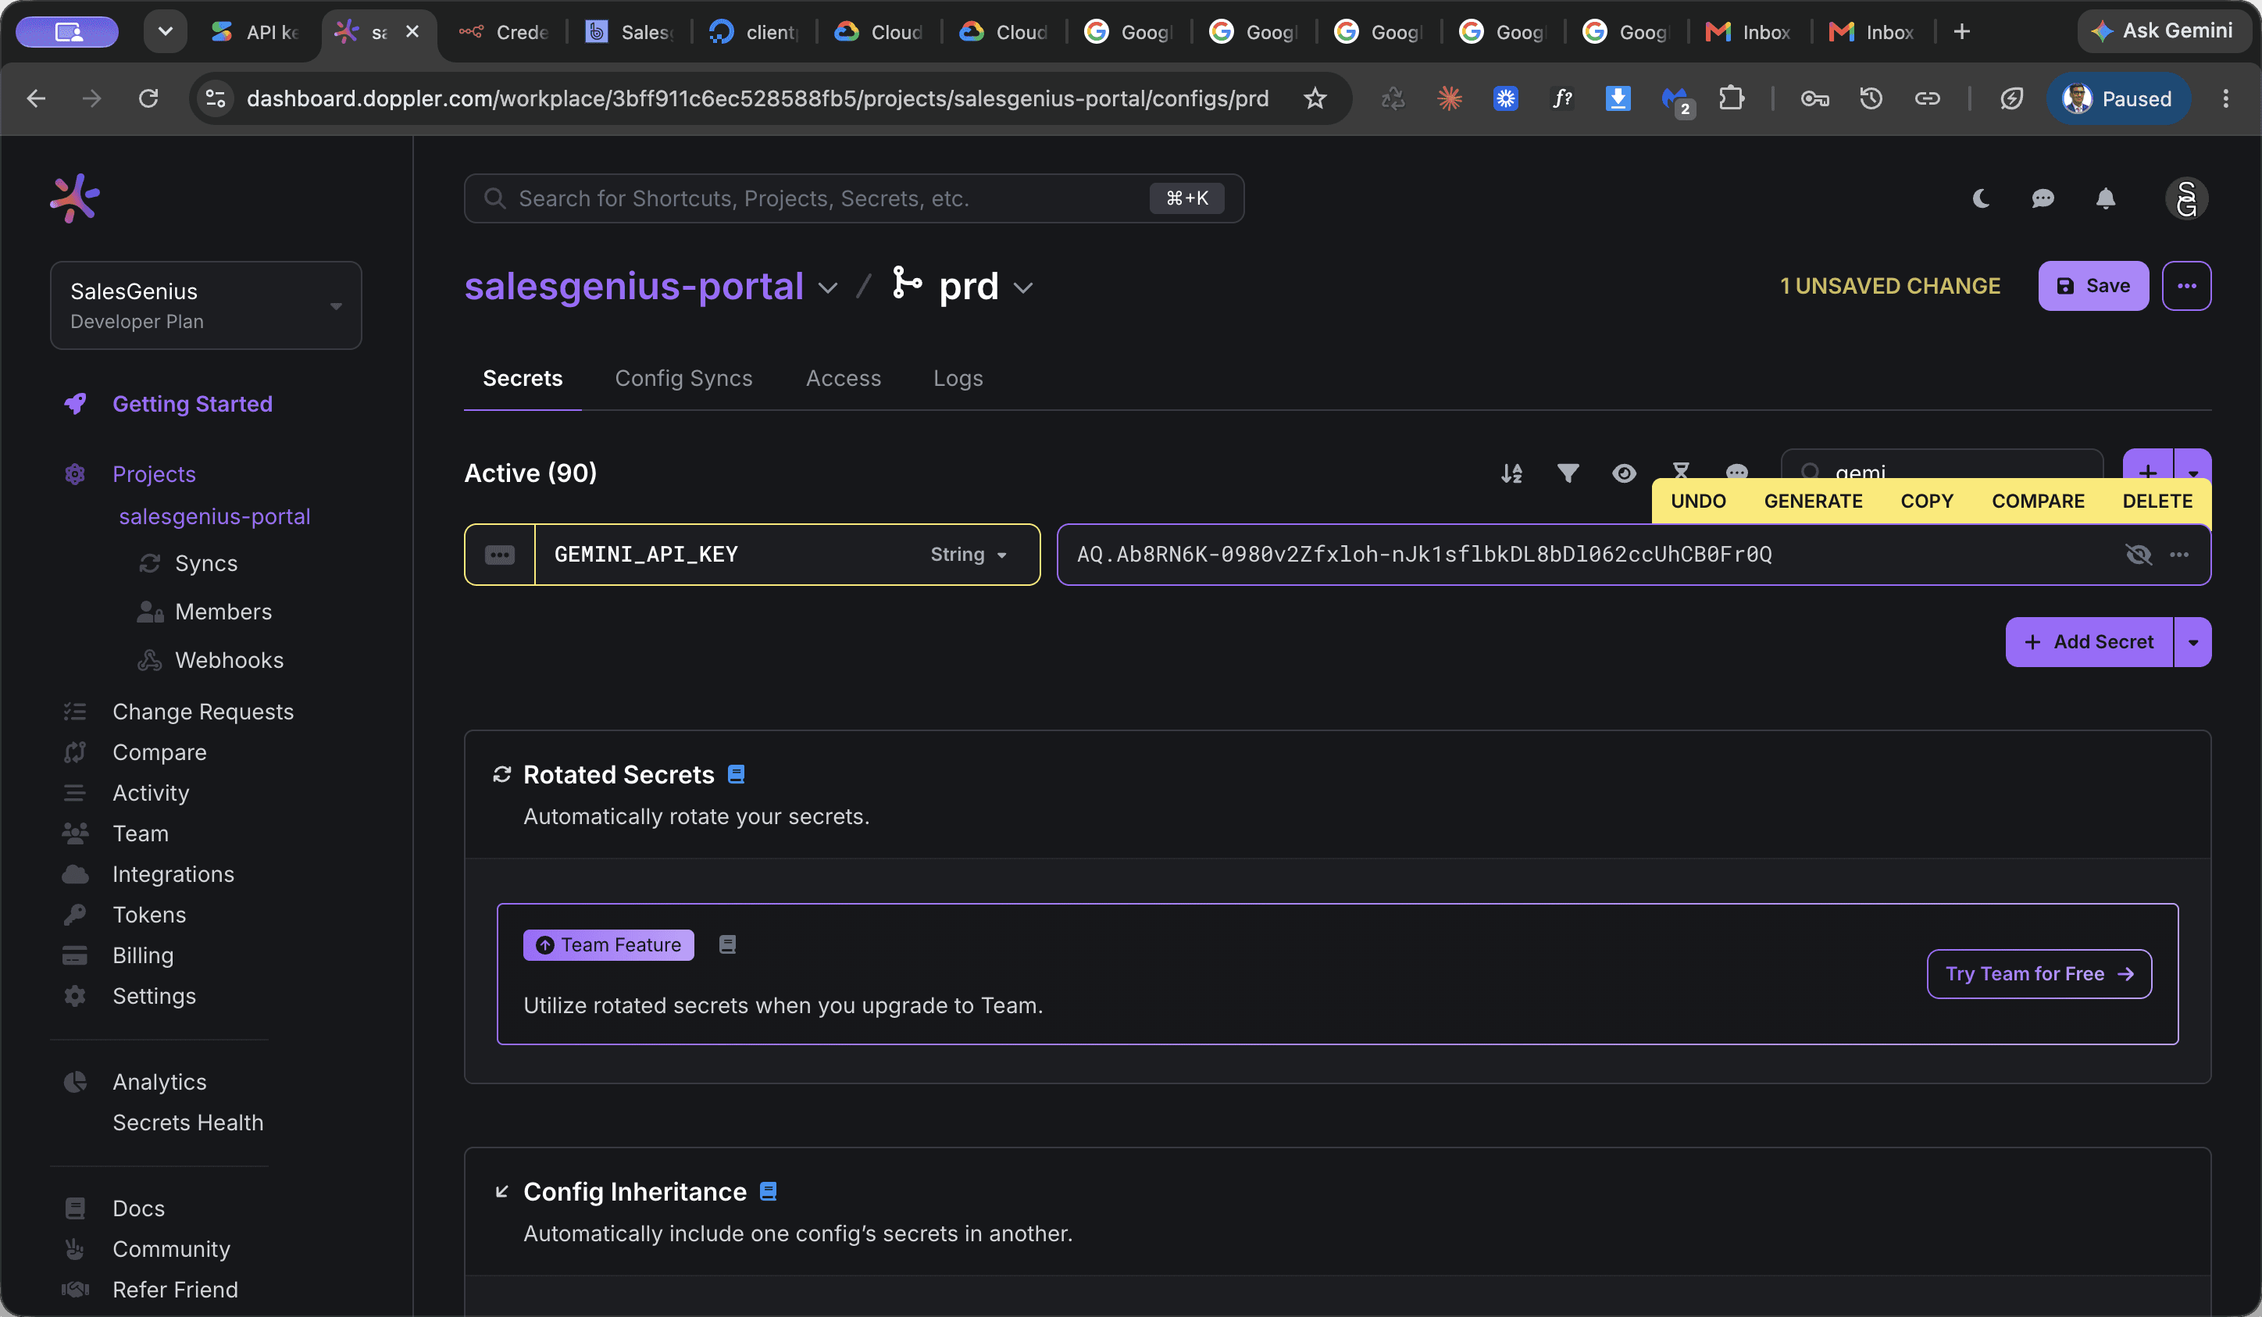
Task: Open the Chrome extensions puzzle icon
Action: [1732, 98]
